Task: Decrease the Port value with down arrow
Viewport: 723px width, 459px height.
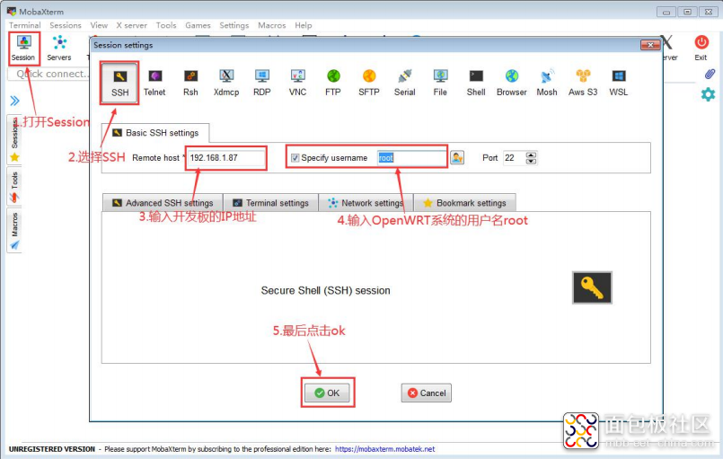Action: (531, 161)
